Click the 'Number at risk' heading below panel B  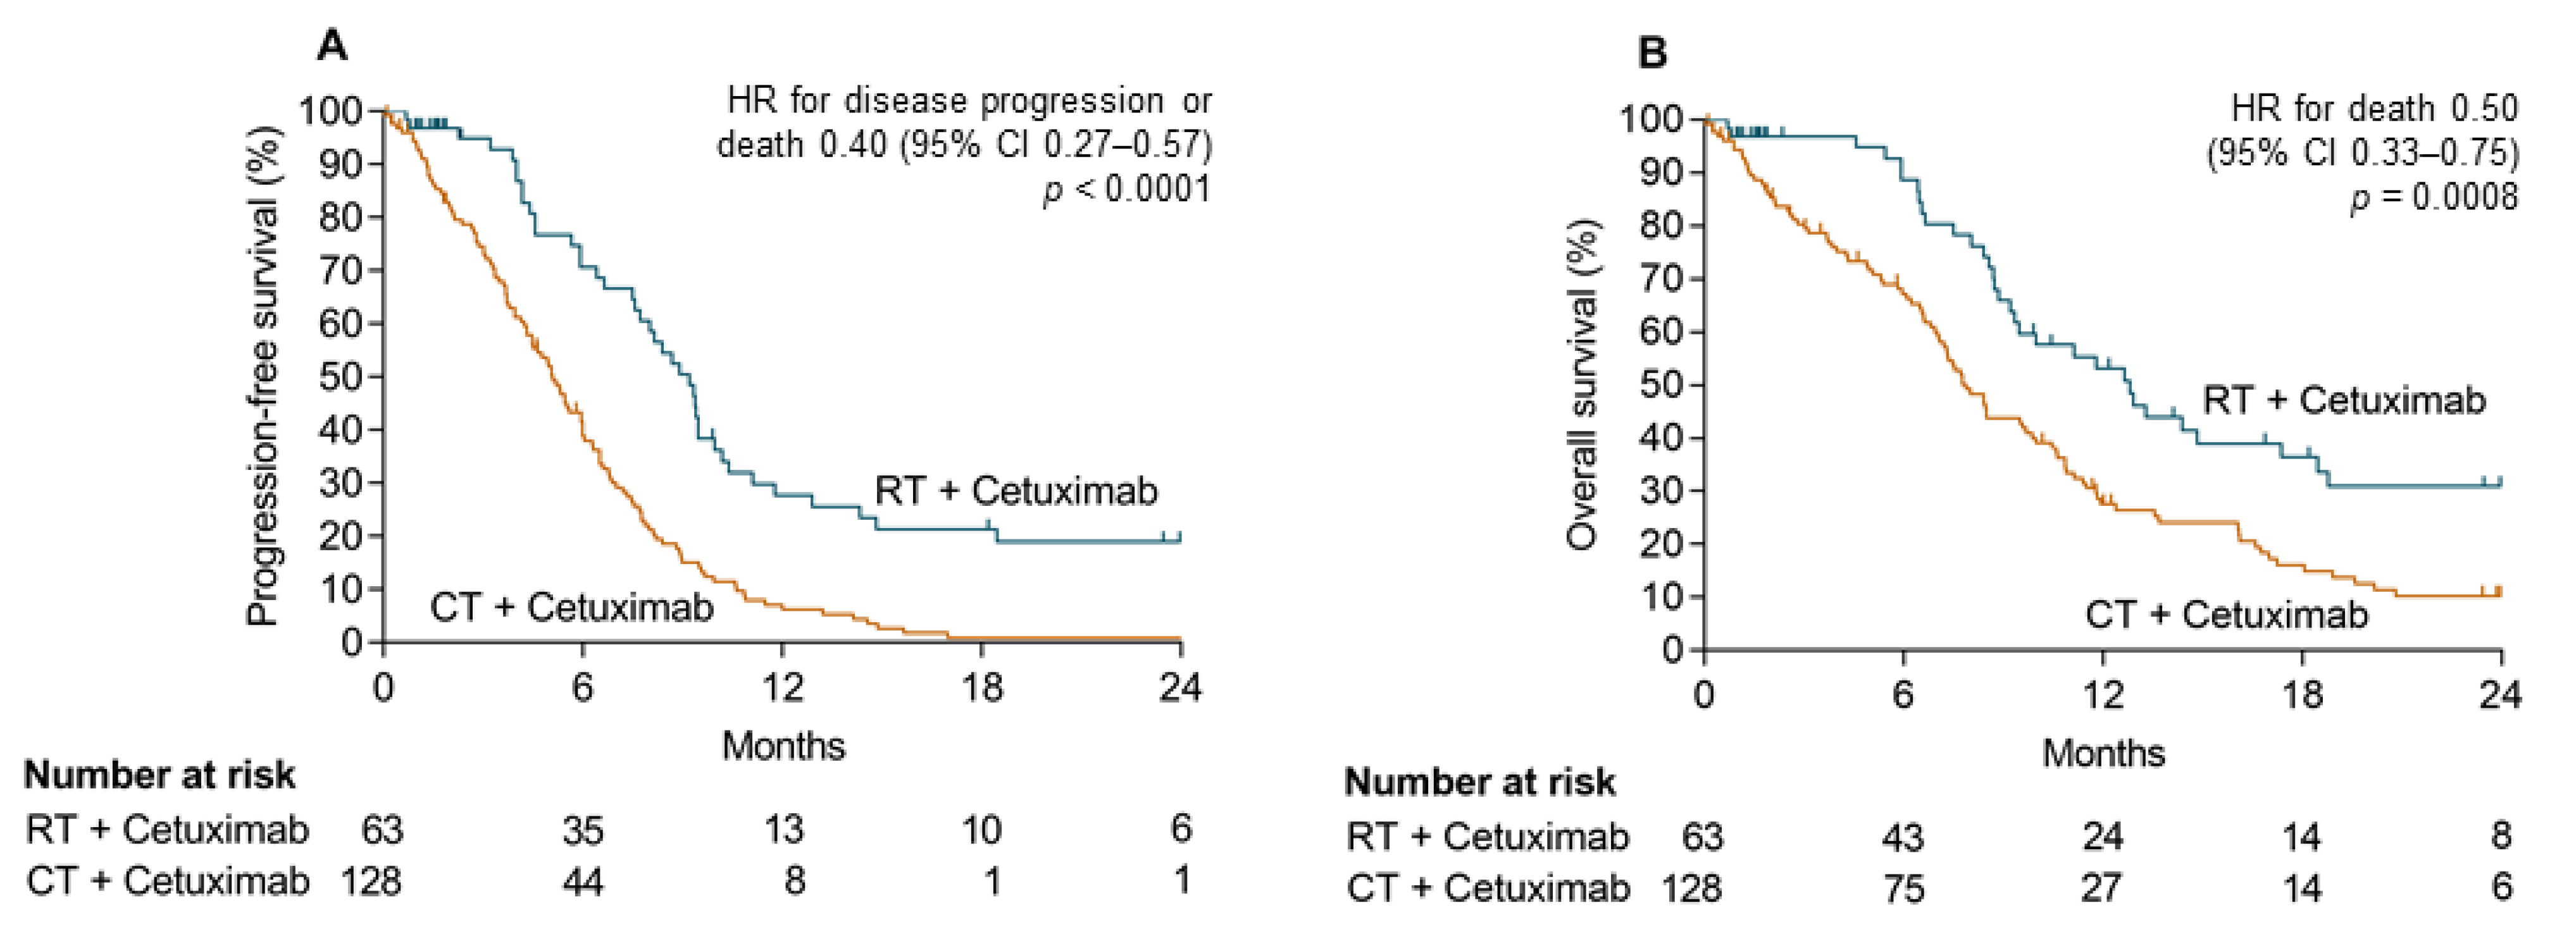1480,783
